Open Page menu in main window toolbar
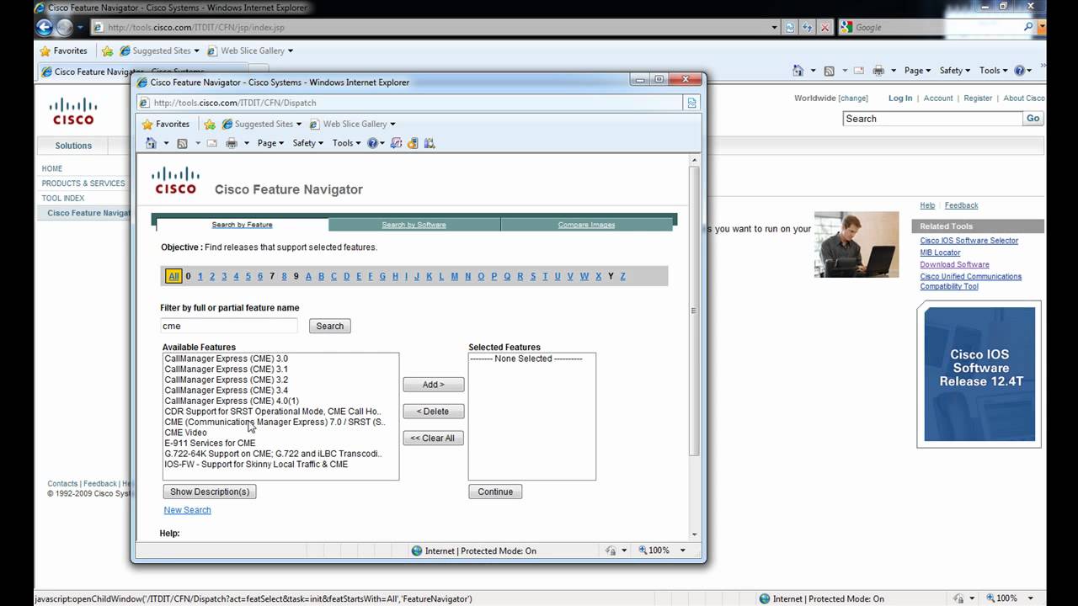The image size is (1078, 606). [917, 71]
